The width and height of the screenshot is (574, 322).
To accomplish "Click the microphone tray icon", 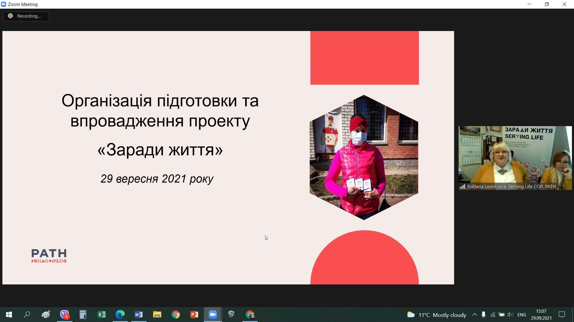I will point(483,315).
